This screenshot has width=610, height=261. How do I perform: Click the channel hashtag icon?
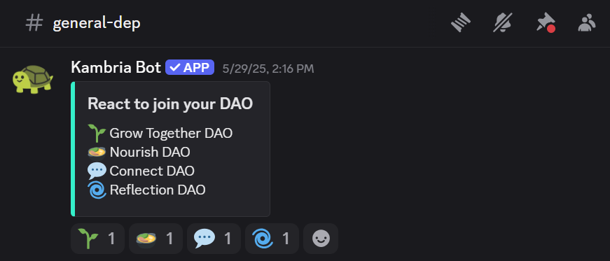(34, 23)
